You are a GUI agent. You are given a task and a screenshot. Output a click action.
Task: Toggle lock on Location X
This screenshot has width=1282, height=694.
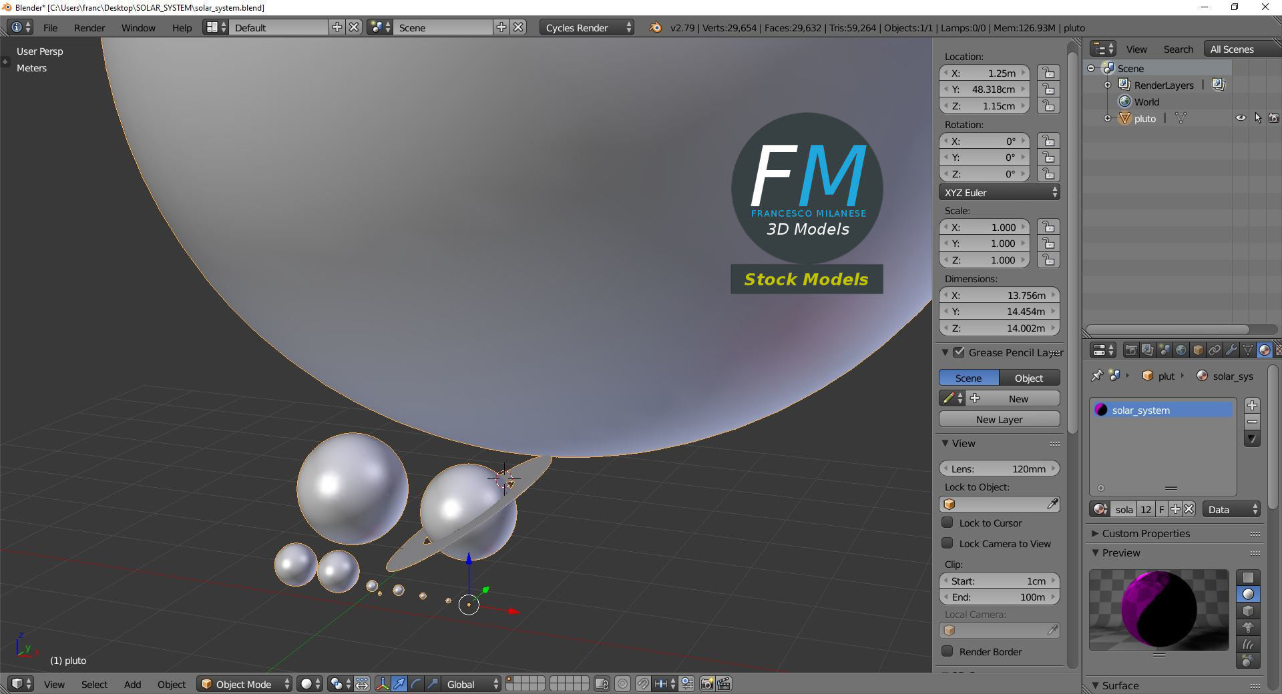tap(1048, 73)
